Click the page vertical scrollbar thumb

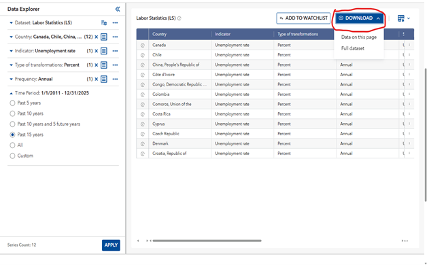pos(426,135)
